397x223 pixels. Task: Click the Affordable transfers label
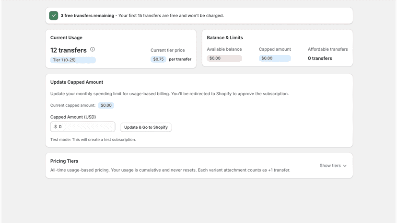(x=328, y=49)
